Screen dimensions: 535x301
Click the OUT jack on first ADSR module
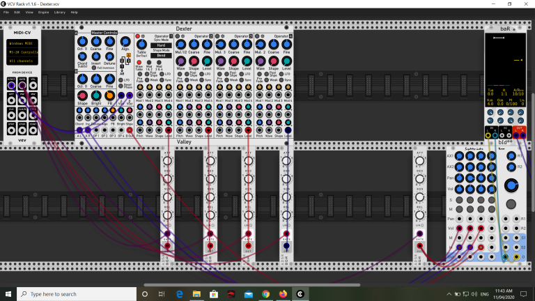(167, 246)
